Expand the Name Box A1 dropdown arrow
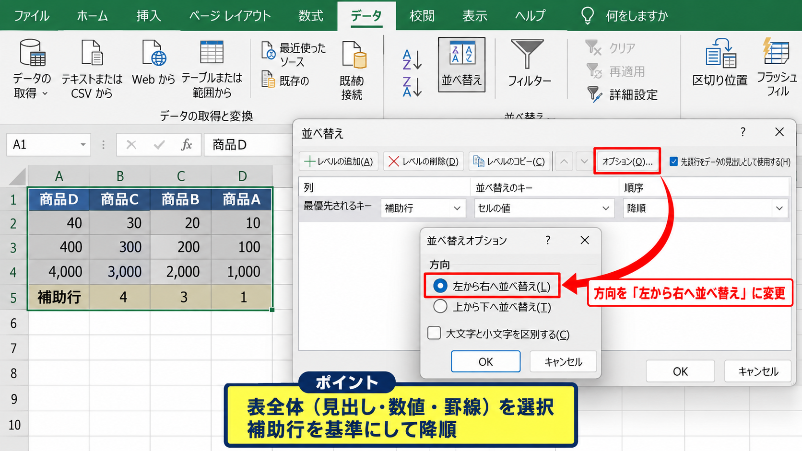Viewport: 802px width, 451px height. point(83,144)
